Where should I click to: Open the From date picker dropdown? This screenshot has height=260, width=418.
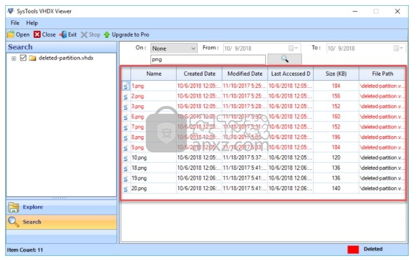tap(293, 48)
